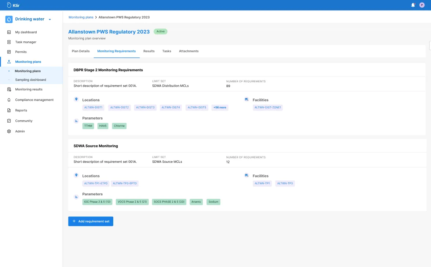The width and height of the screenshot is (431, 267).
Task: Open Reports in the sidebar
Action: click(21, 110)
